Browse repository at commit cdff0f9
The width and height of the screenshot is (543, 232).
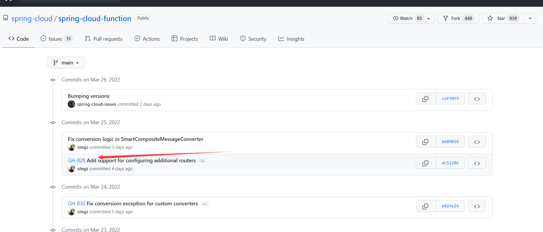point(477,99)
